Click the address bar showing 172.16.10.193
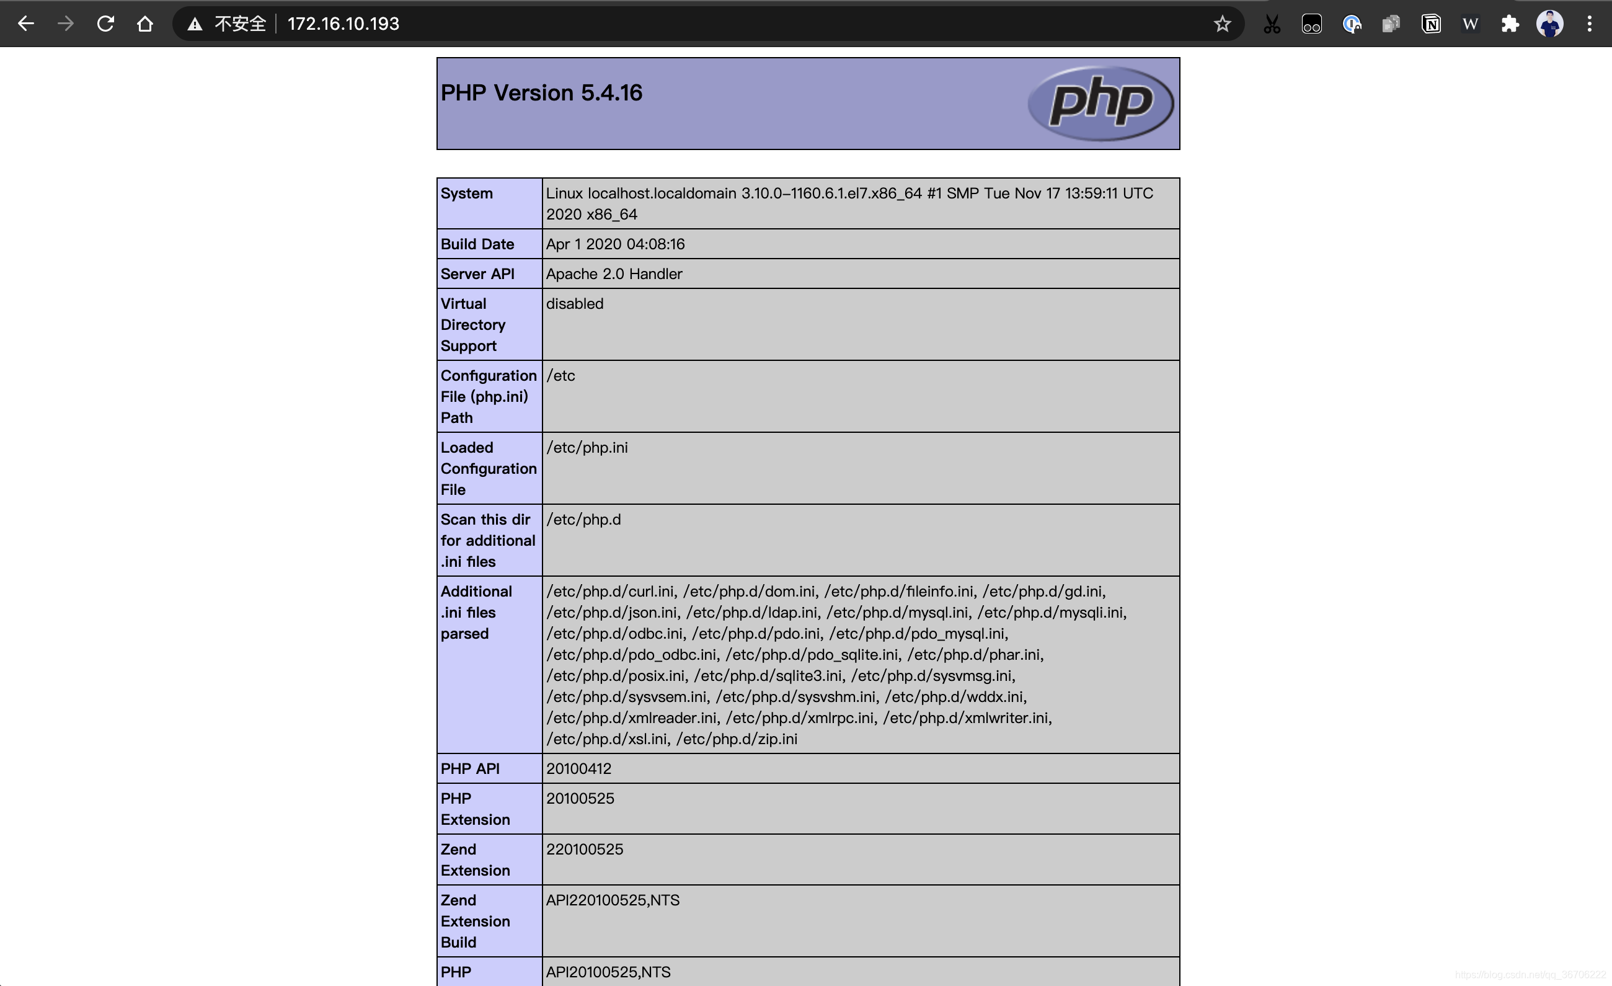Screen dimensions: 1612x986 tap(343, 24)
